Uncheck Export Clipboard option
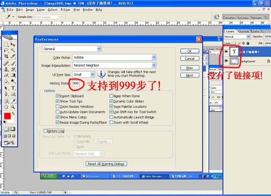Image resolution: width=271 pixels, height=196 pixels. pos(58,96)
